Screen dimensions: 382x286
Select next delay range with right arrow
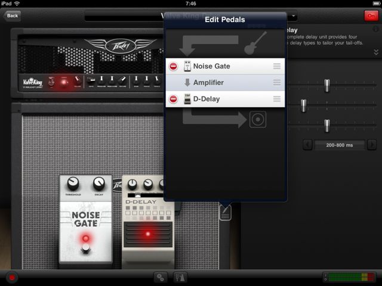[372, 145]
